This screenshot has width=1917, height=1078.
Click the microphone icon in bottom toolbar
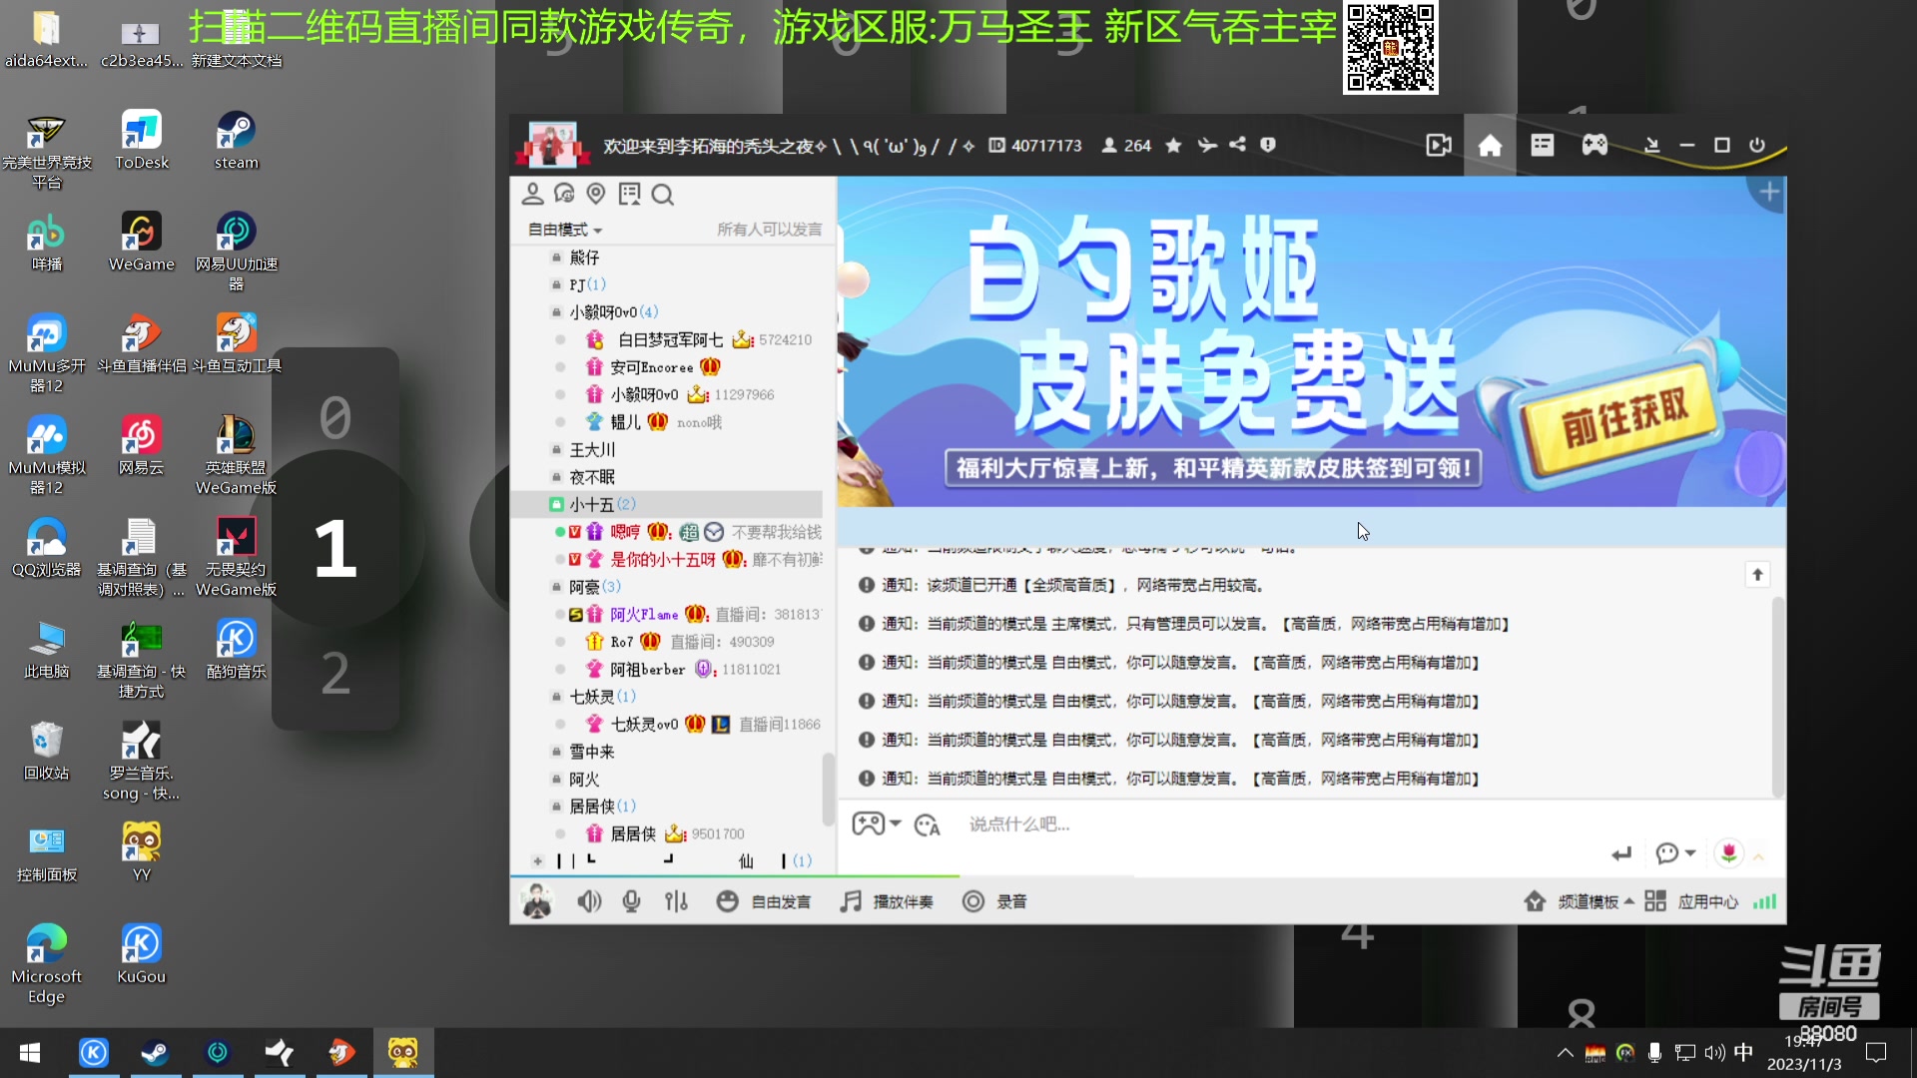click(631, 900)
